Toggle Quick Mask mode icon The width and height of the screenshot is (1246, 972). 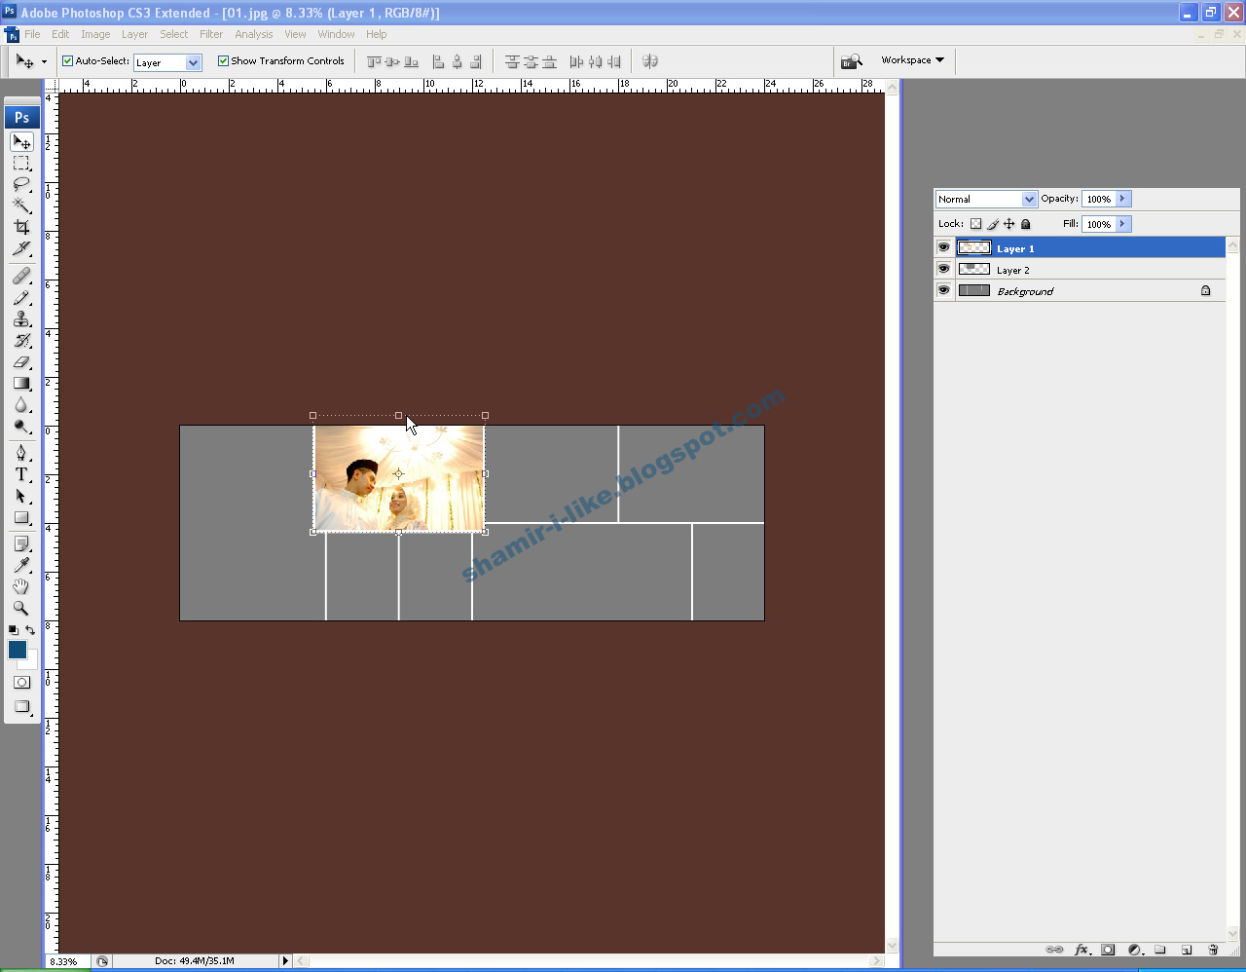21,683
